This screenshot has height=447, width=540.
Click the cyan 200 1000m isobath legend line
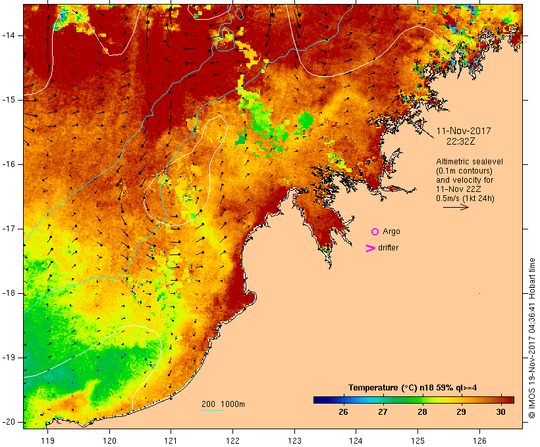click(213, 410)
